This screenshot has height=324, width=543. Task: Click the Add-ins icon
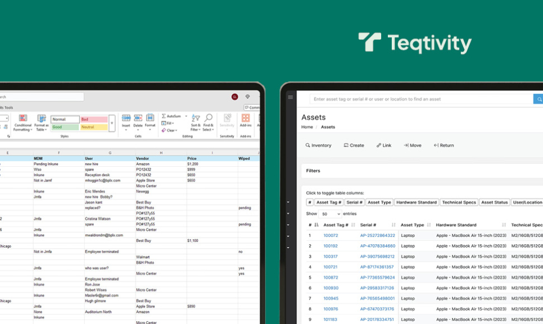point(246,118)
